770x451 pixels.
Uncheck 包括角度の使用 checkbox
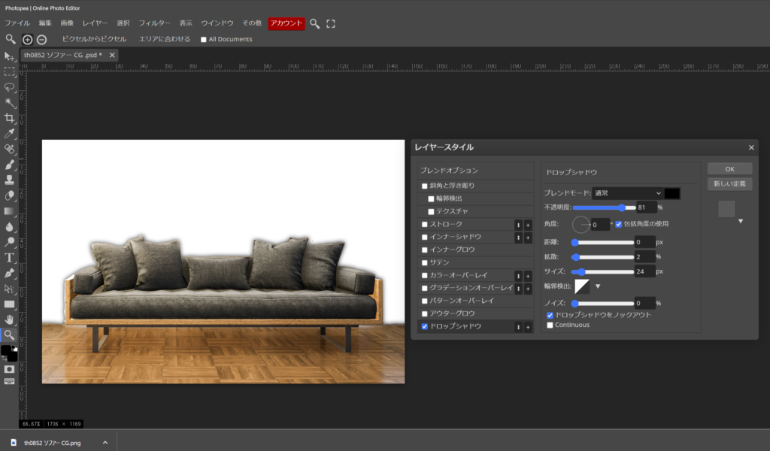point(619,224)
